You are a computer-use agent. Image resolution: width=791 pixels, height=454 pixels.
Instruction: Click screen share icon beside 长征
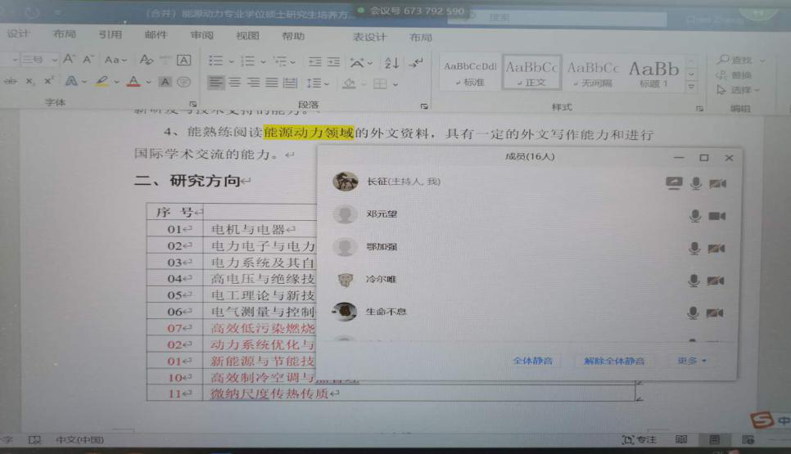point(673,182)
